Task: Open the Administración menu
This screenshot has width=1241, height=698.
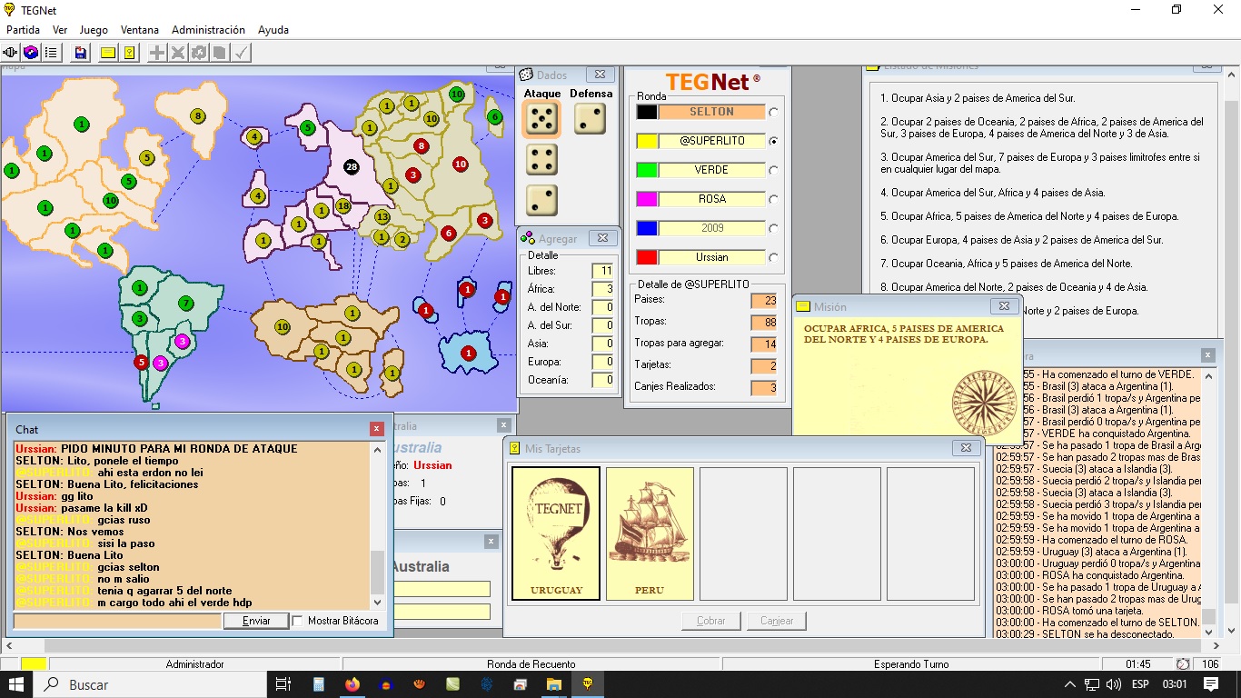Action: [208, 30]
